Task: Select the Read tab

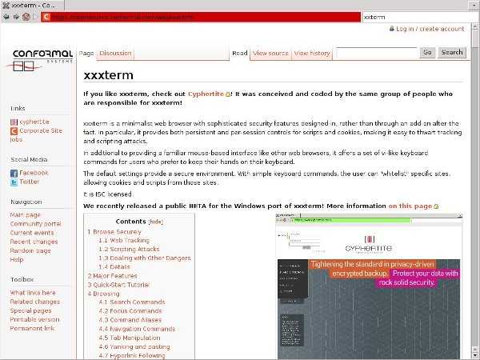Action: point(240,54)
